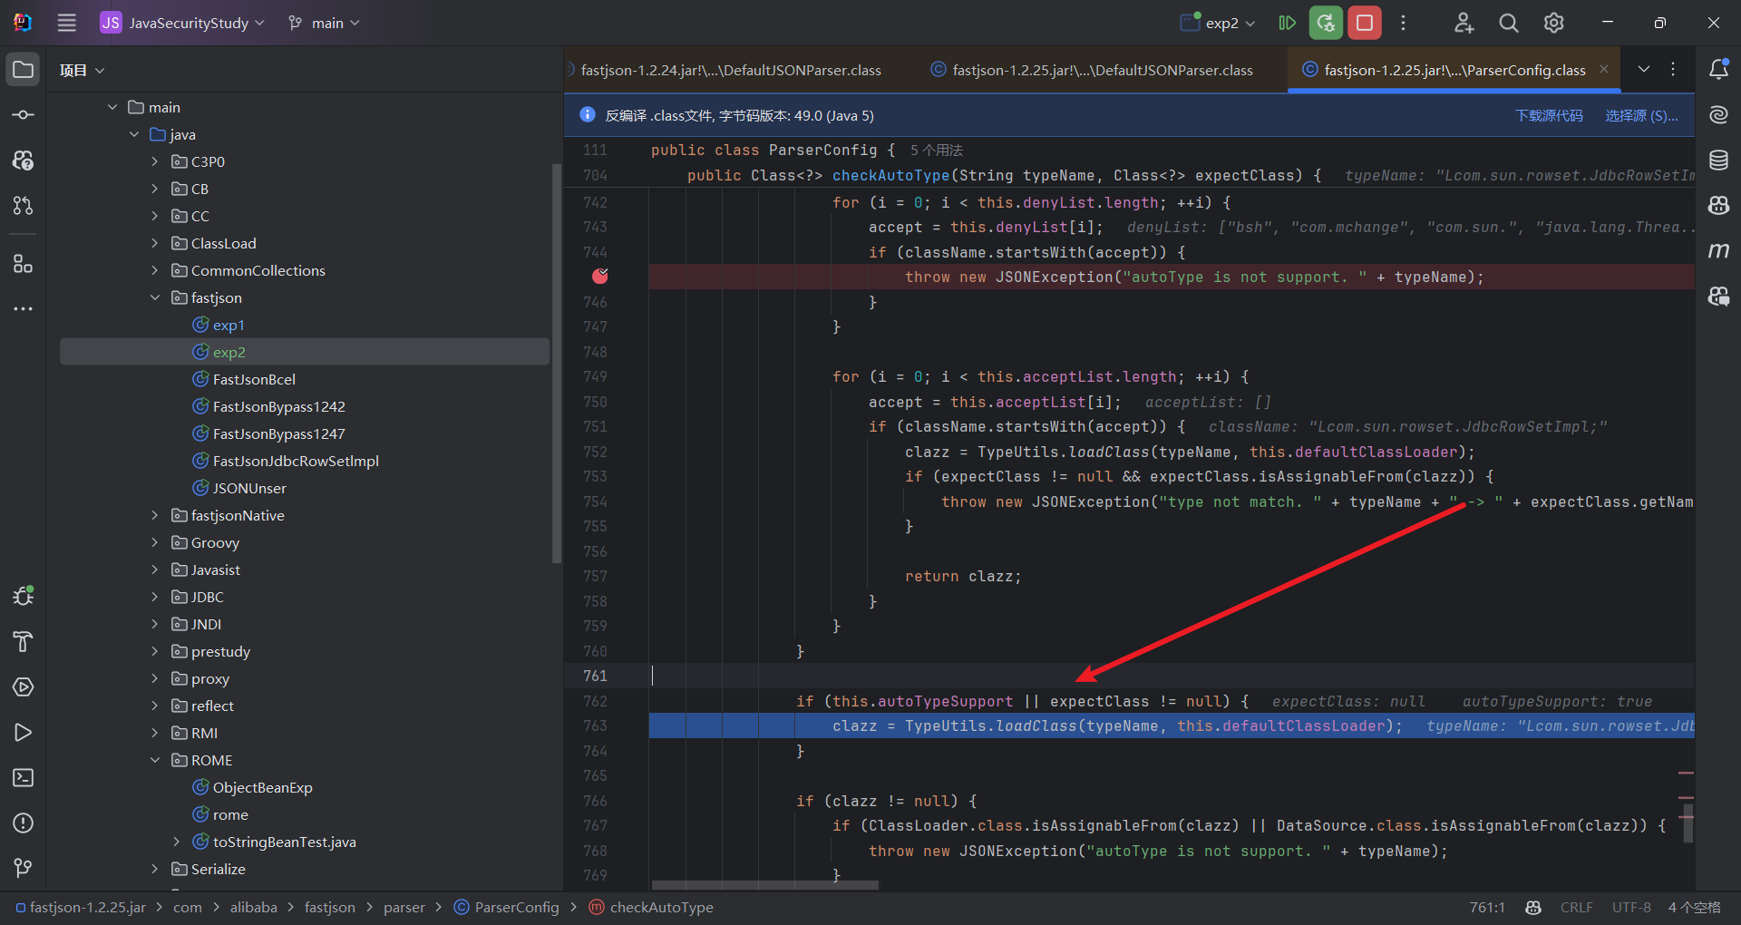Open ObjectBeanExp class

(262, 787)
